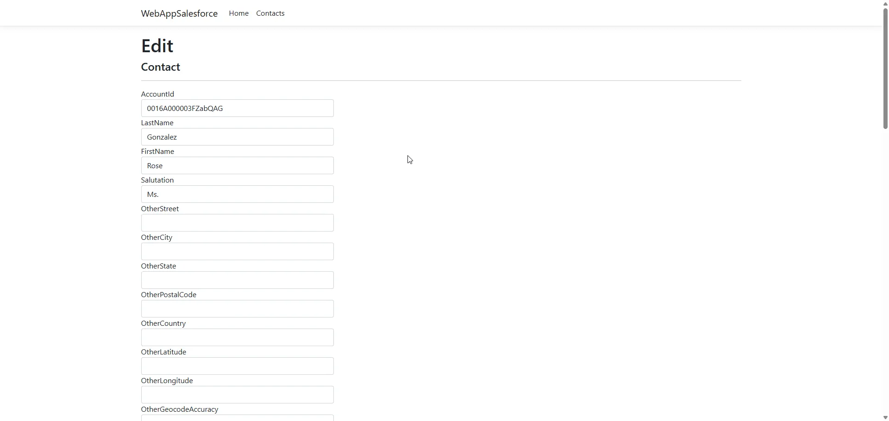This screenshot has width=889, height=421.
Task: Open the Home nav item
Action: click(x=238, y=13)
